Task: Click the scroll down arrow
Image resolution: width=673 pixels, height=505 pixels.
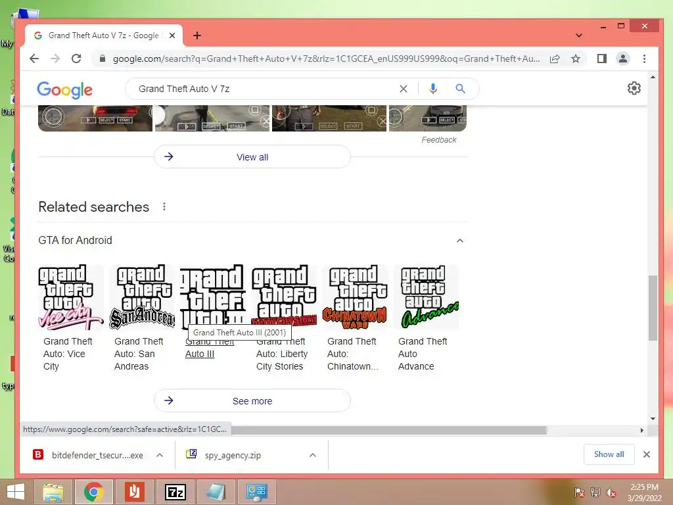Action: point(653,419)
